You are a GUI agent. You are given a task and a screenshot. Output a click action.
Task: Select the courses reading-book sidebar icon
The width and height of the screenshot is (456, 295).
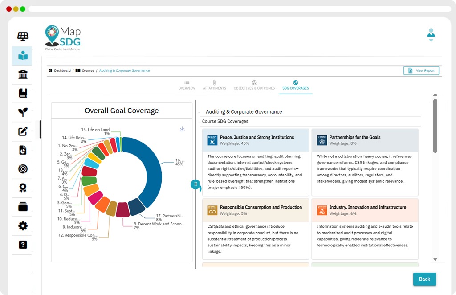23,56
